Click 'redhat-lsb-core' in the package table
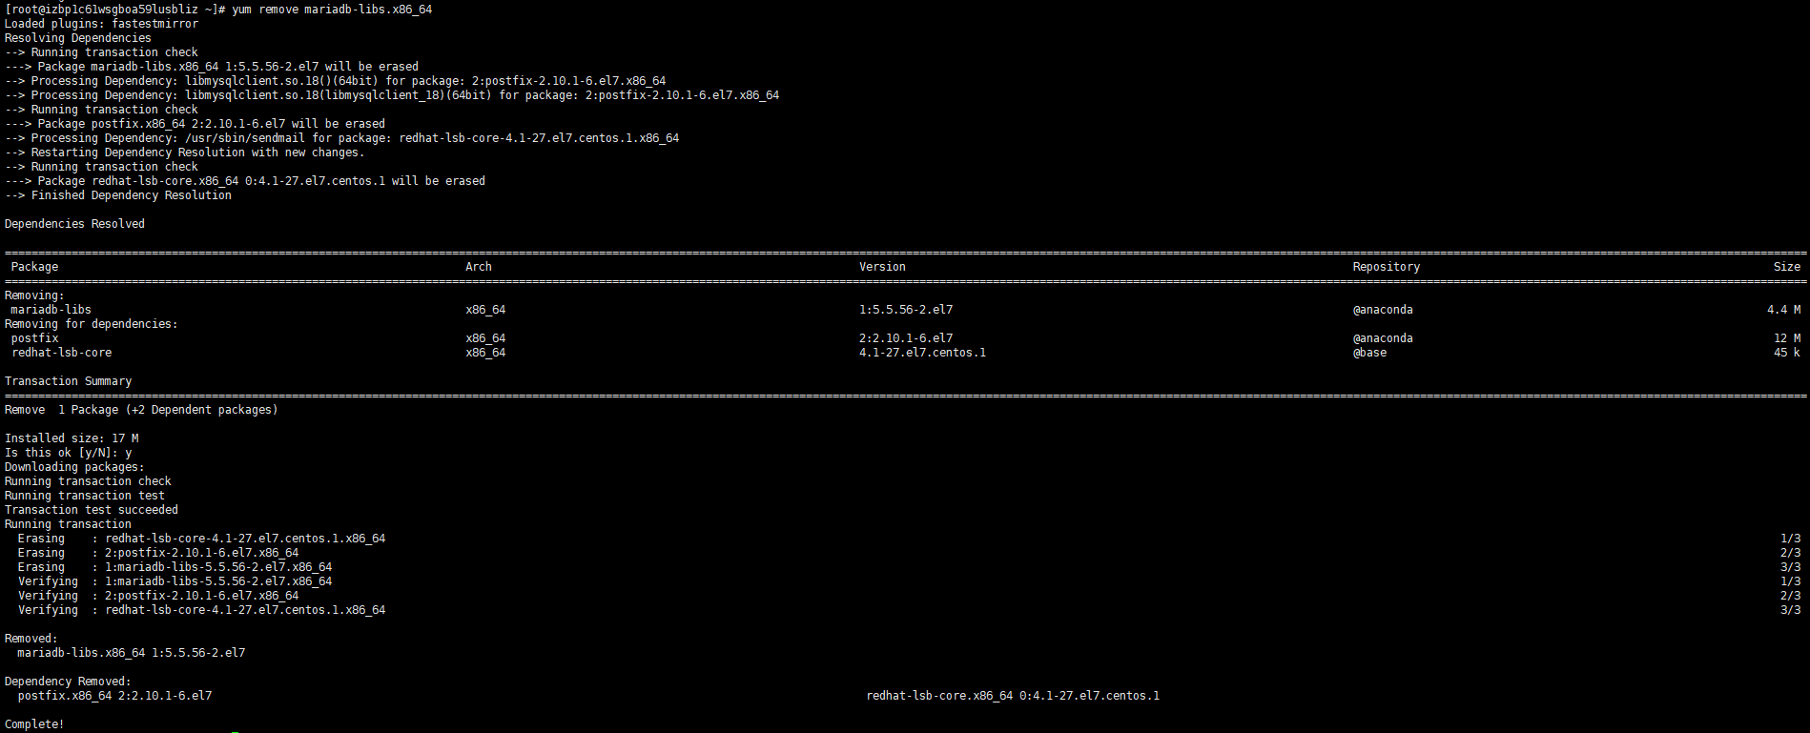 coord(61,353)
